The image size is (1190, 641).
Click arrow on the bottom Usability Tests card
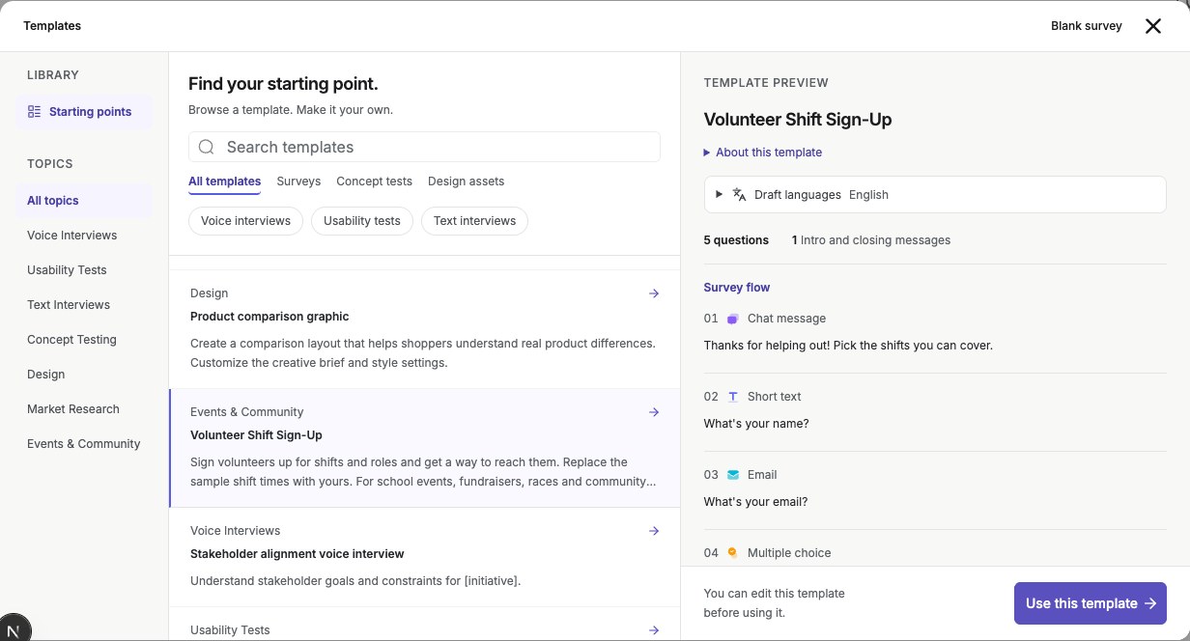click(654, 630)
